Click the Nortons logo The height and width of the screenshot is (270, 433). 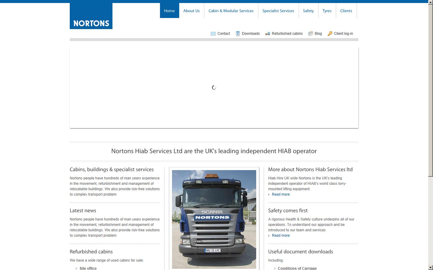[91, 16]
